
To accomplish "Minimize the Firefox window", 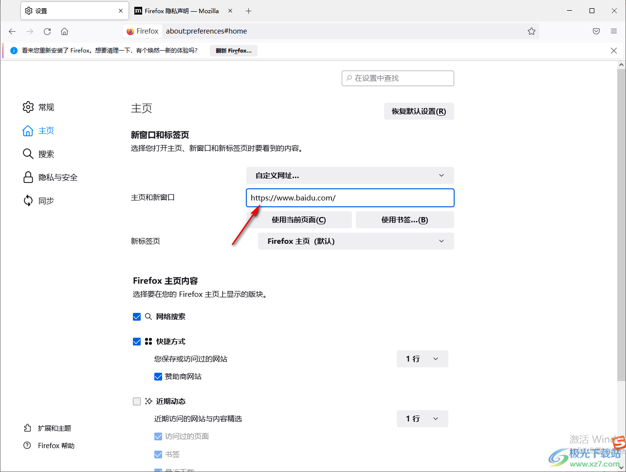I will click(570, 11).
